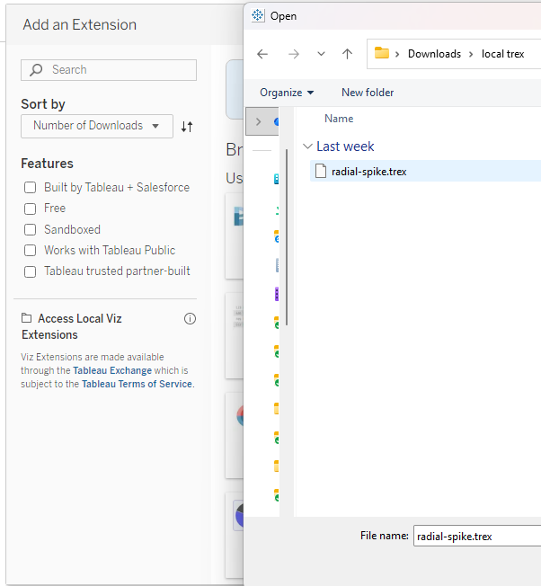Click the New folder button

click(368, 93)
